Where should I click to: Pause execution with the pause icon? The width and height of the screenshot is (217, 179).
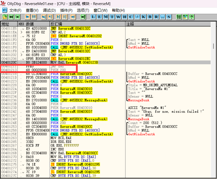34,17
